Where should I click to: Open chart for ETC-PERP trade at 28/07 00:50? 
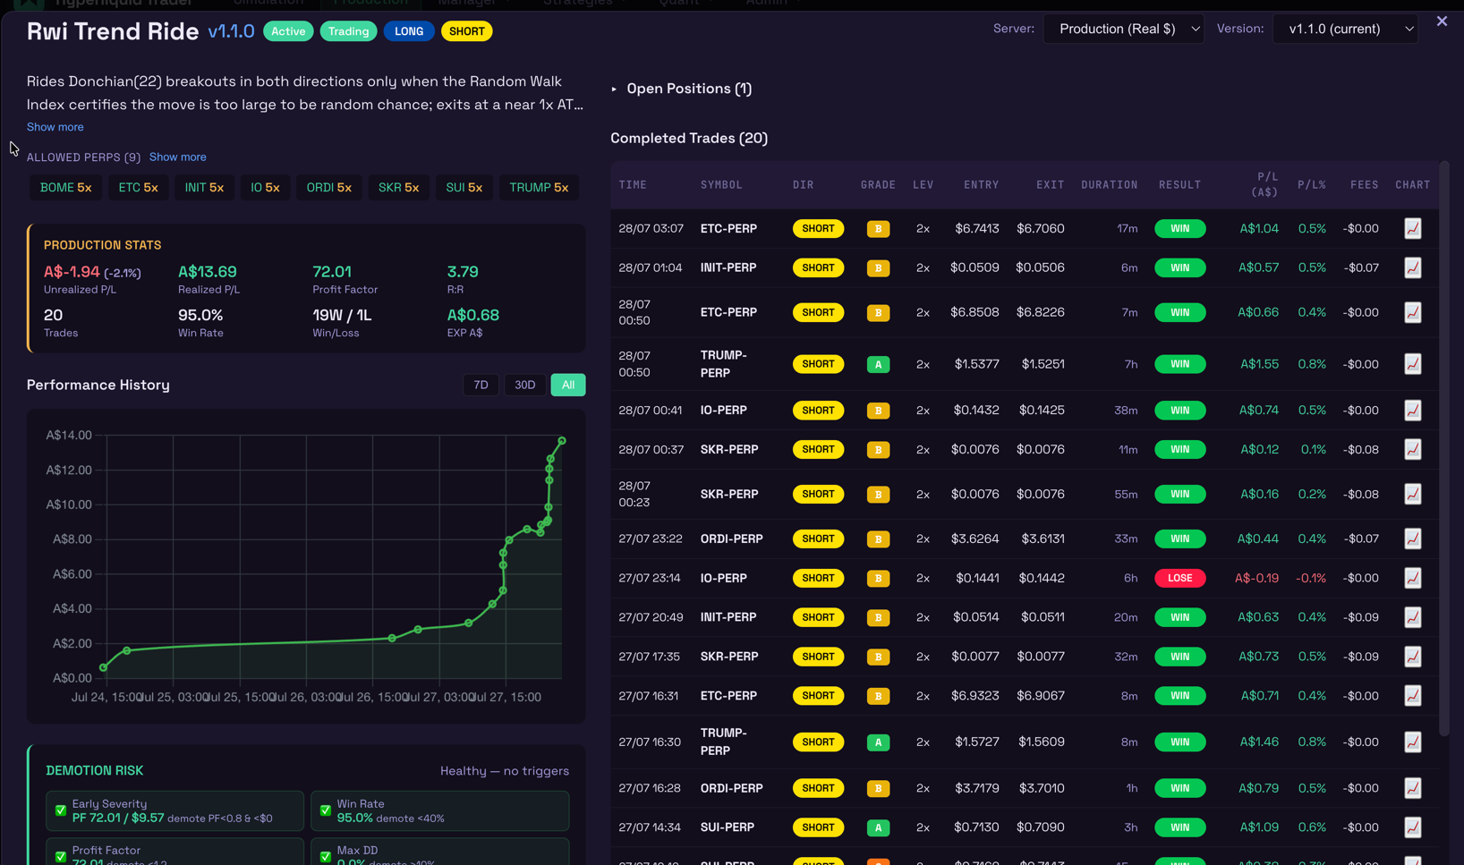coord(1413,312)
